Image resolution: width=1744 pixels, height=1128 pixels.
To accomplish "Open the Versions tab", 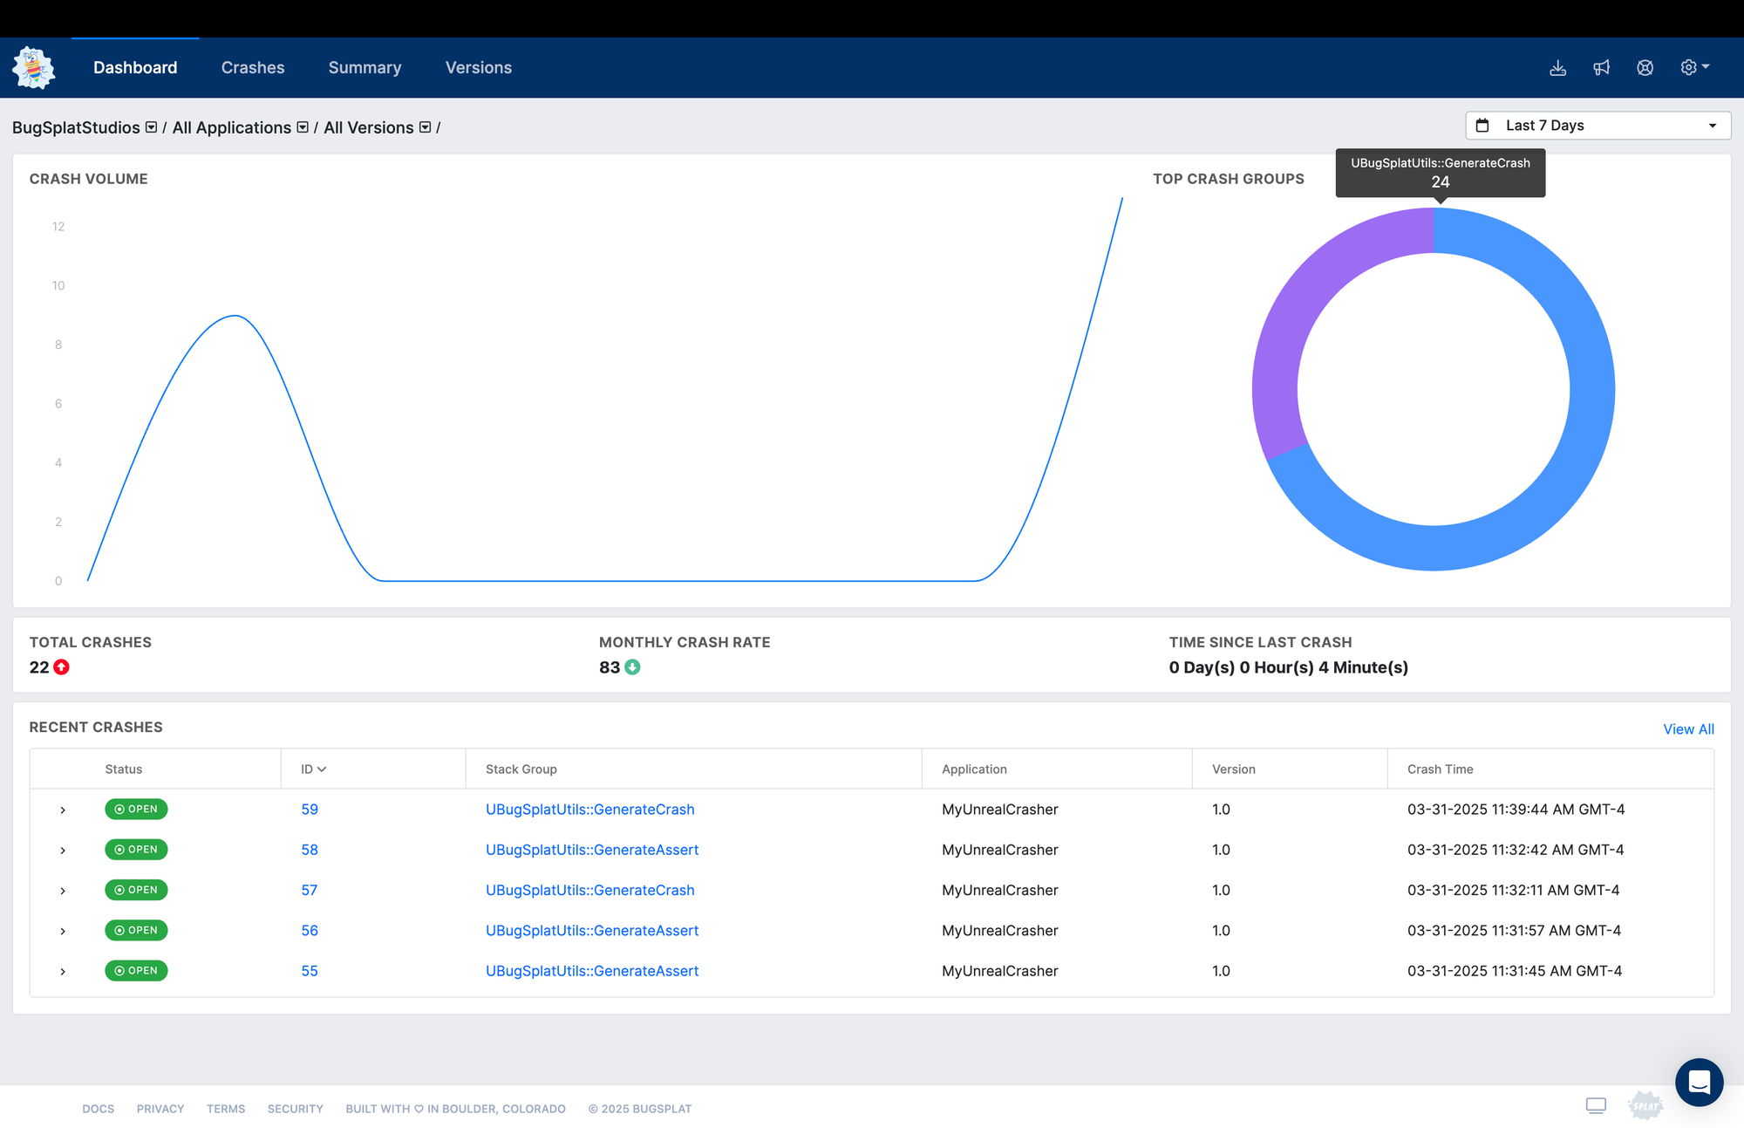I will [x=478, y=67].
